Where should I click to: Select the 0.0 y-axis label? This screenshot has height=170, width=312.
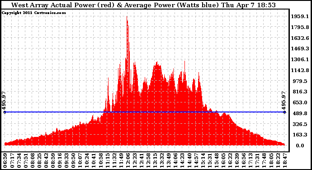pyautogui.click(x=300, y=146)
